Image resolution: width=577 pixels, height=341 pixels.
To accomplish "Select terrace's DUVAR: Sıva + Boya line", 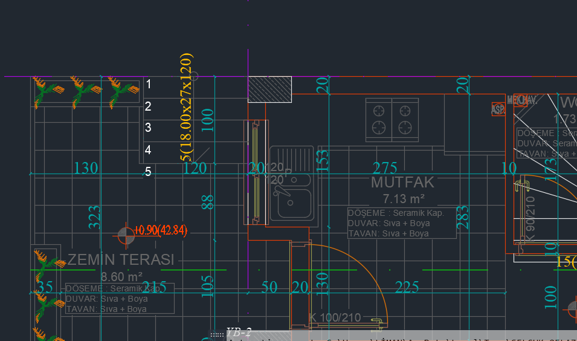I will (x=107, y=299).
